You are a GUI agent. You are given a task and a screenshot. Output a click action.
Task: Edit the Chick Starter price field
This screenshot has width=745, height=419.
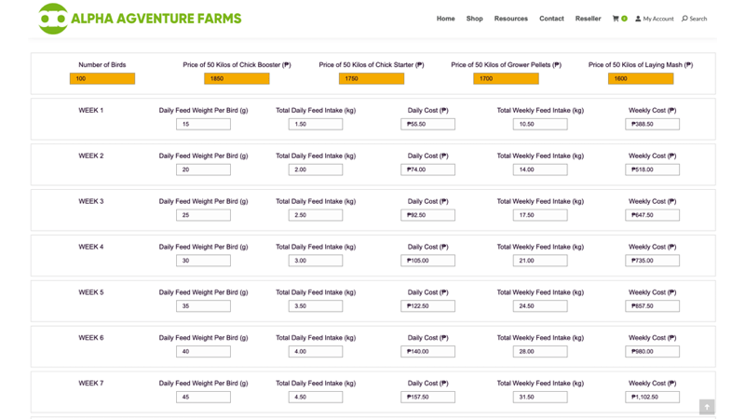[371, 78]
